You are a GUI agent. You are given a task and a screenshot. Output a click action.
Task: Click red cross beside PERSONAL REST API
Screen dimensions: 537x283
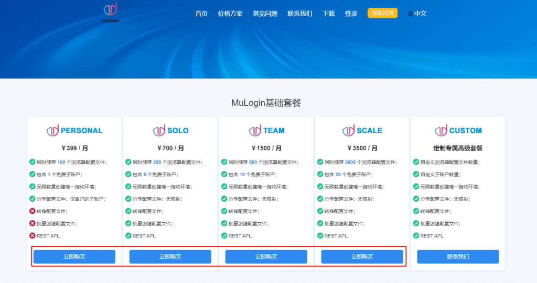(32, 236)
